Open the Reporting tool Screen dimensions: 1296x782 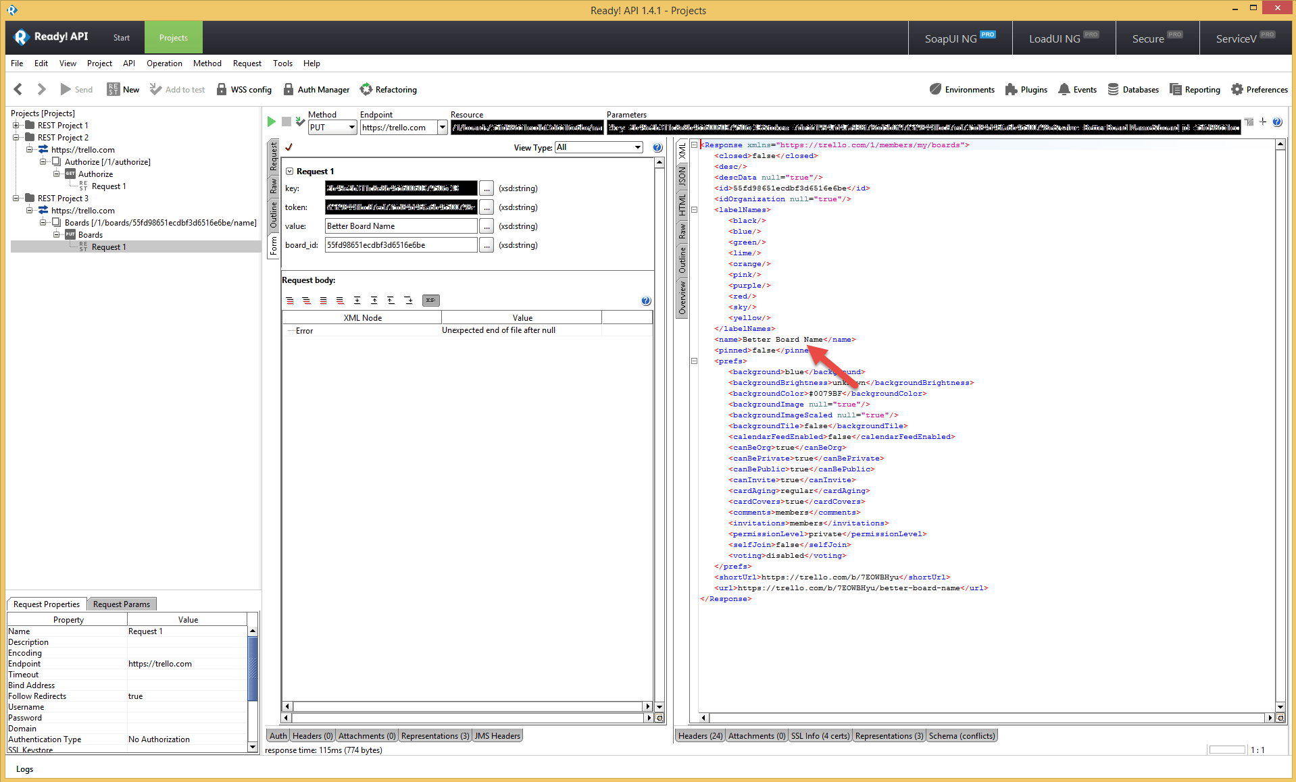click(1195, 89)
